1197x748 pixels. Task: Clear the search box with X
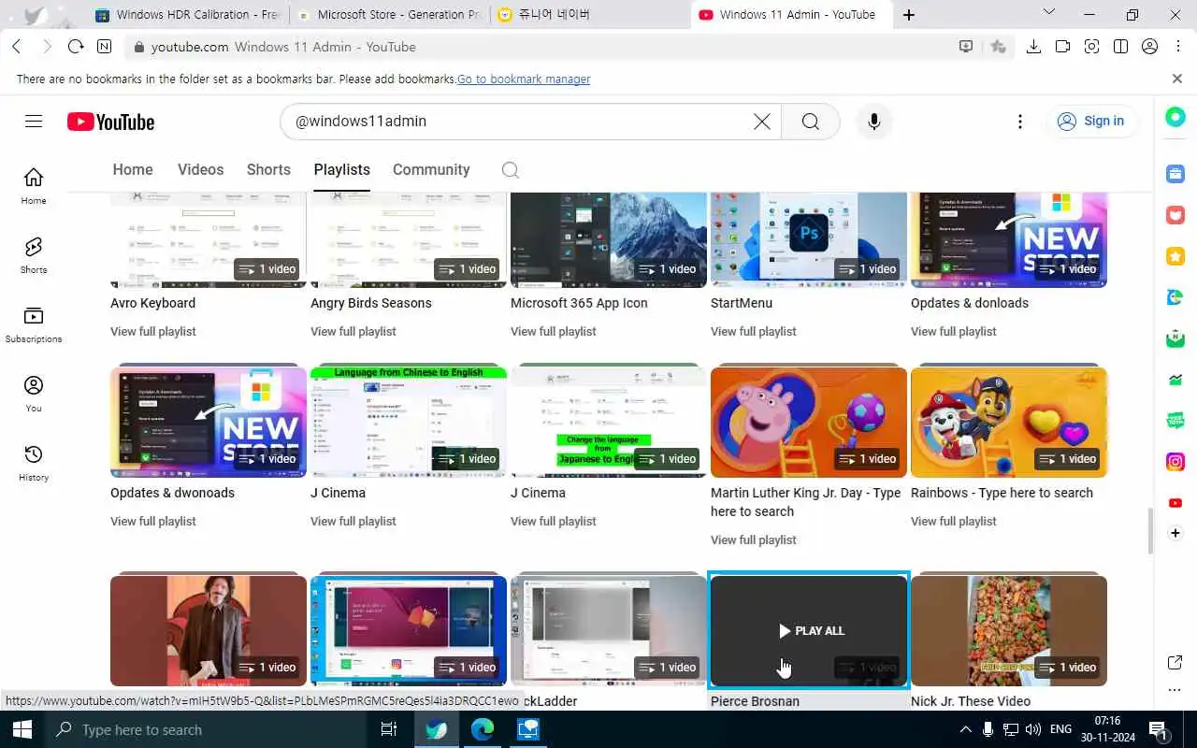pos(762,121)
